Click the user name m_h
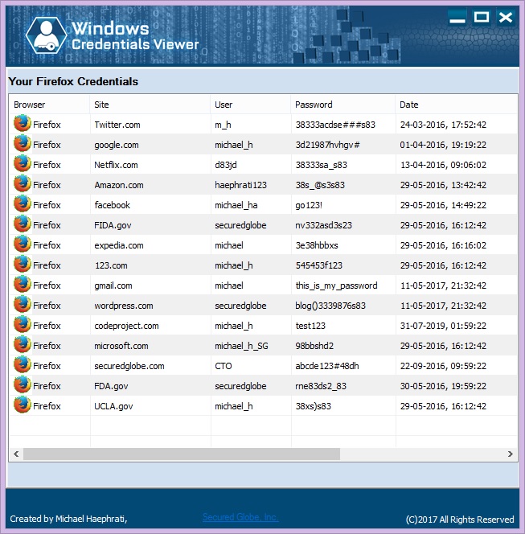Screen dimensions: 525x534 point(223,125)
